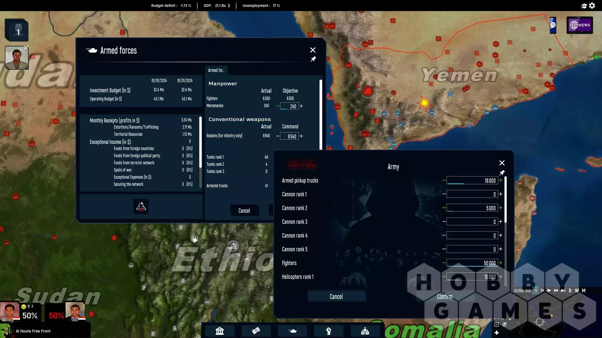This screenshot has height=338, width=602.
Task: Pin the Armed forces window
Action: coord(313,59)
